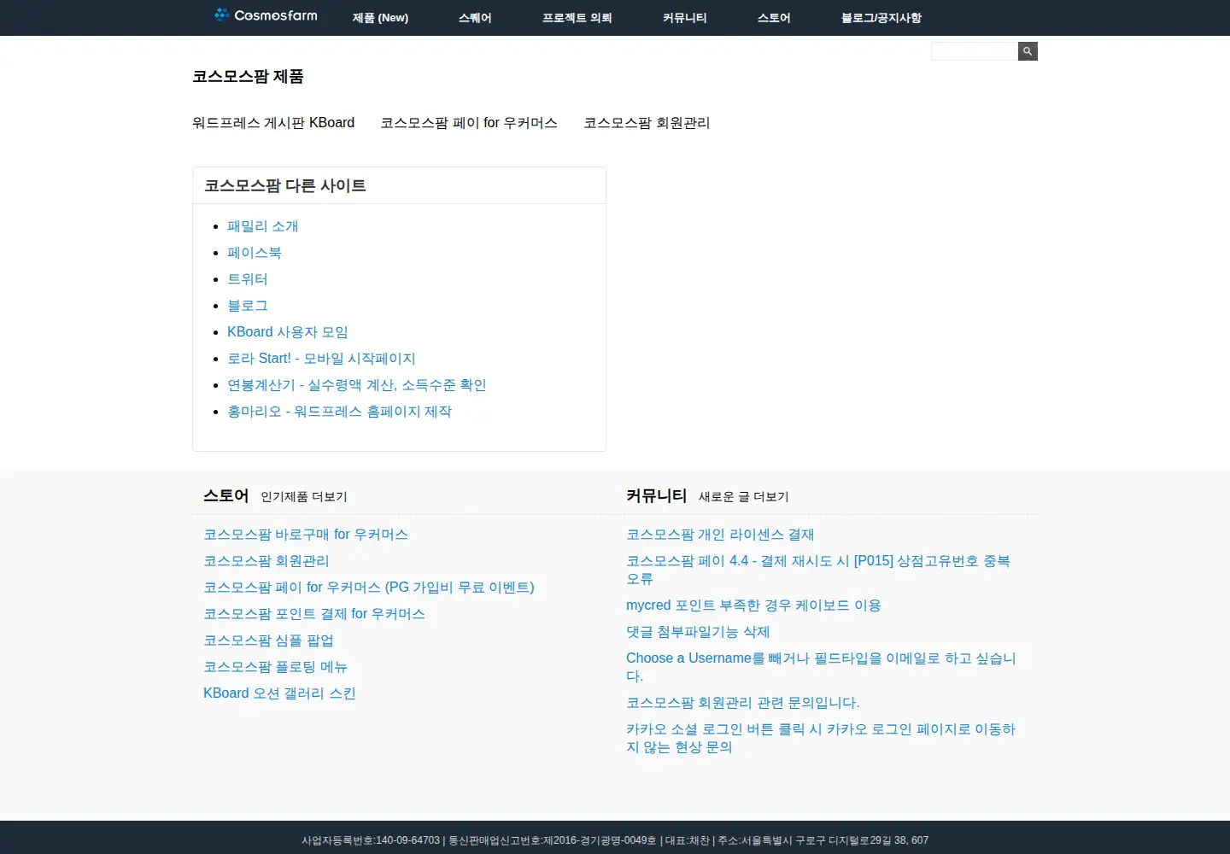The width and height of the screenshot is (1230, 854).
Task: Open post 댓글 첨부파일기능 삭제
Action: (698, 632)
